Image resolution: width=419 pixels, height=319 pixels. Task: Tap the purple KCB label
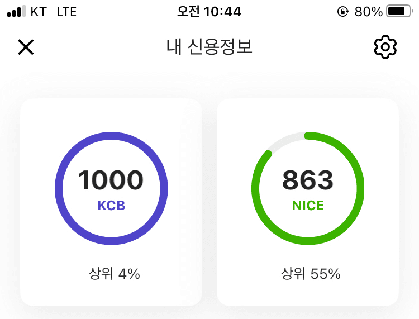(111, 206)
